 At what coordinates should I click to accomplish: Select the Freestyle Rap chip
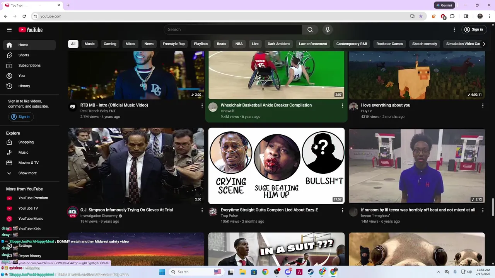pyautogui.click(x=174, y=44)
